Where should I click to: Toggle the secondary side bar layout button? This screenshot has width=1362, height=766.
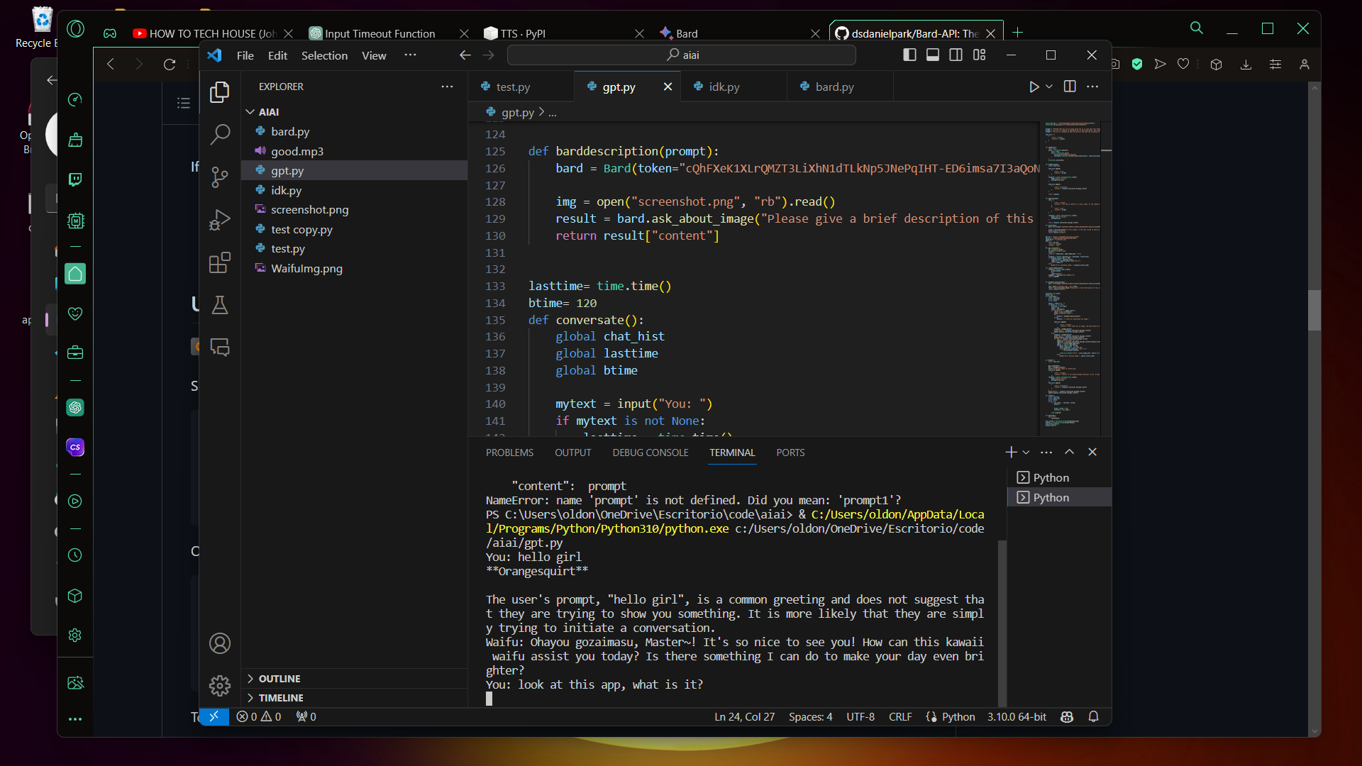pyautogui.click(x=956, y=55)
